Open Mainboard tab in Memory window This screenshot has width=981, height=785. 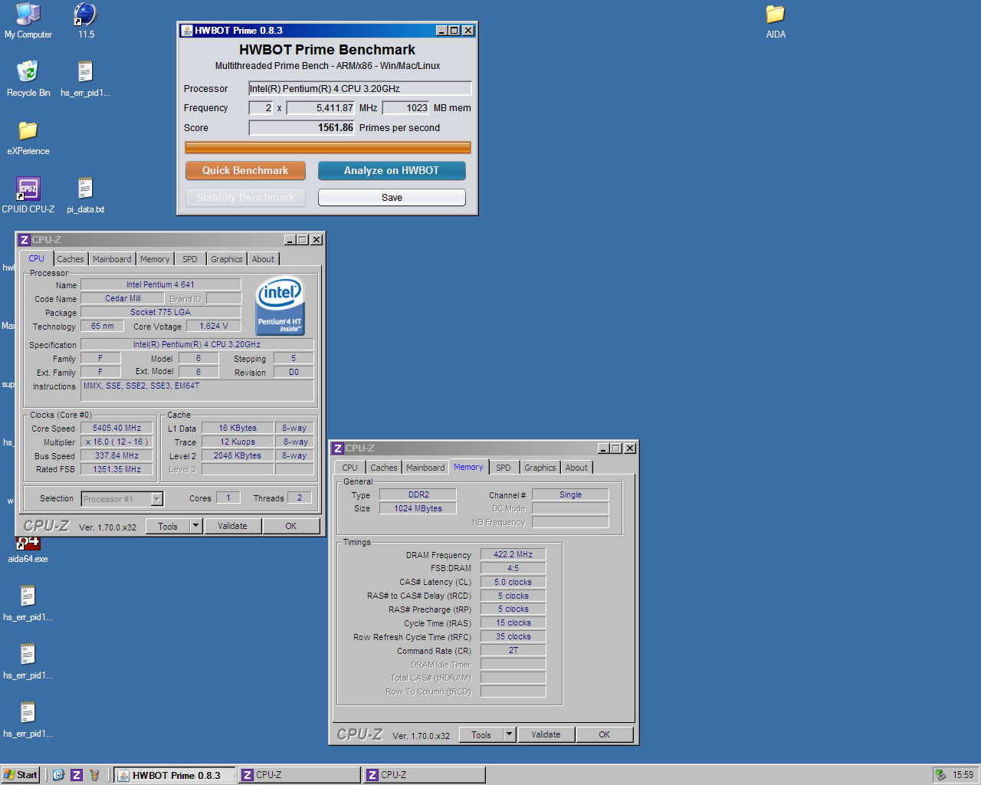pos(425,468)
